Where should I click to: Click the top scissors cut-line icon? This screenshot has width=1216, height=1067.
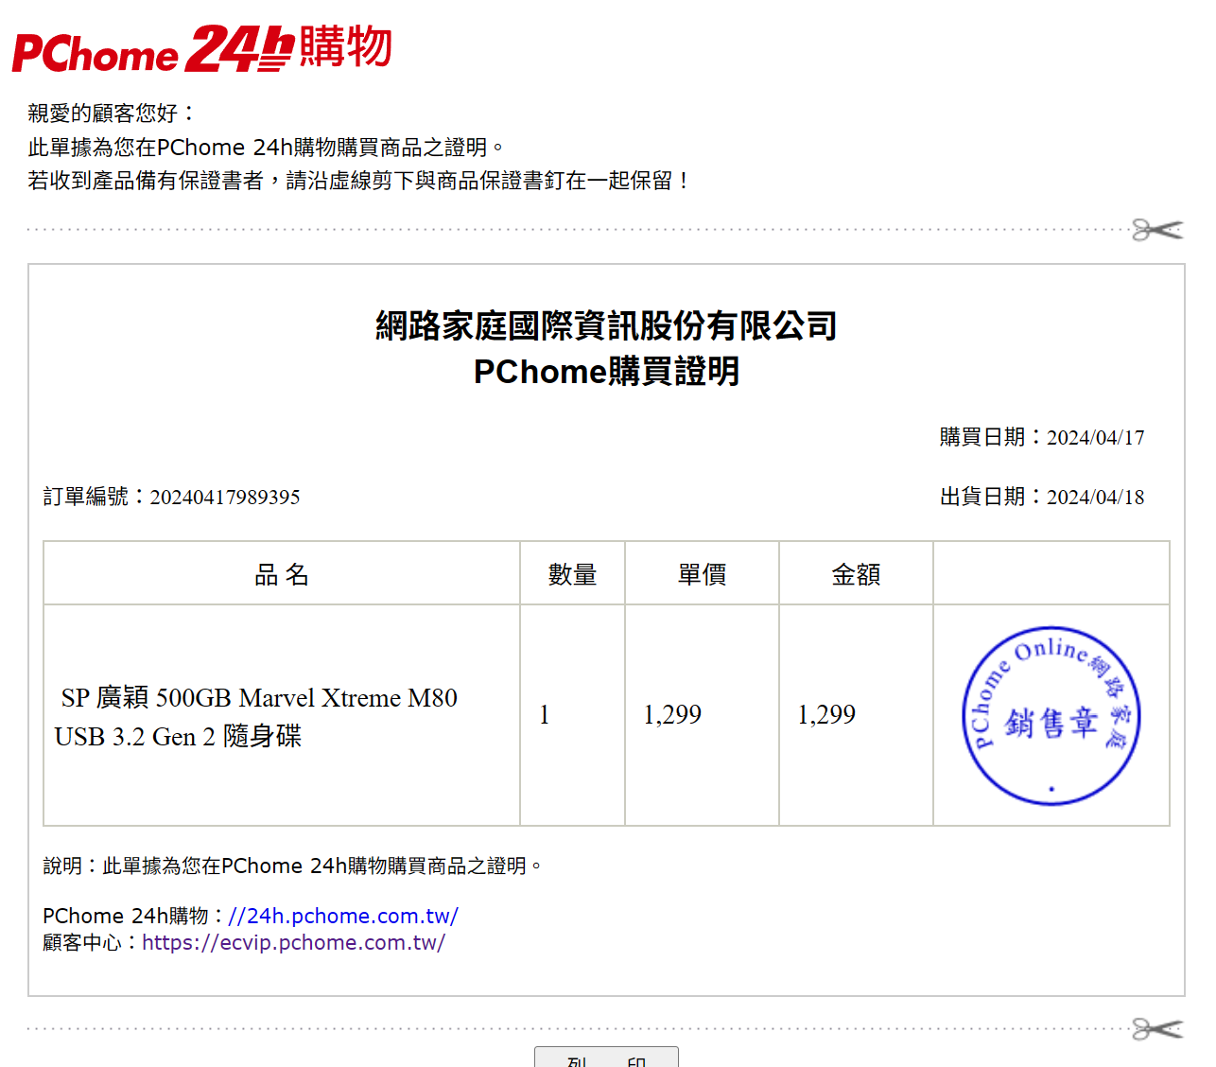(1157, 230)
